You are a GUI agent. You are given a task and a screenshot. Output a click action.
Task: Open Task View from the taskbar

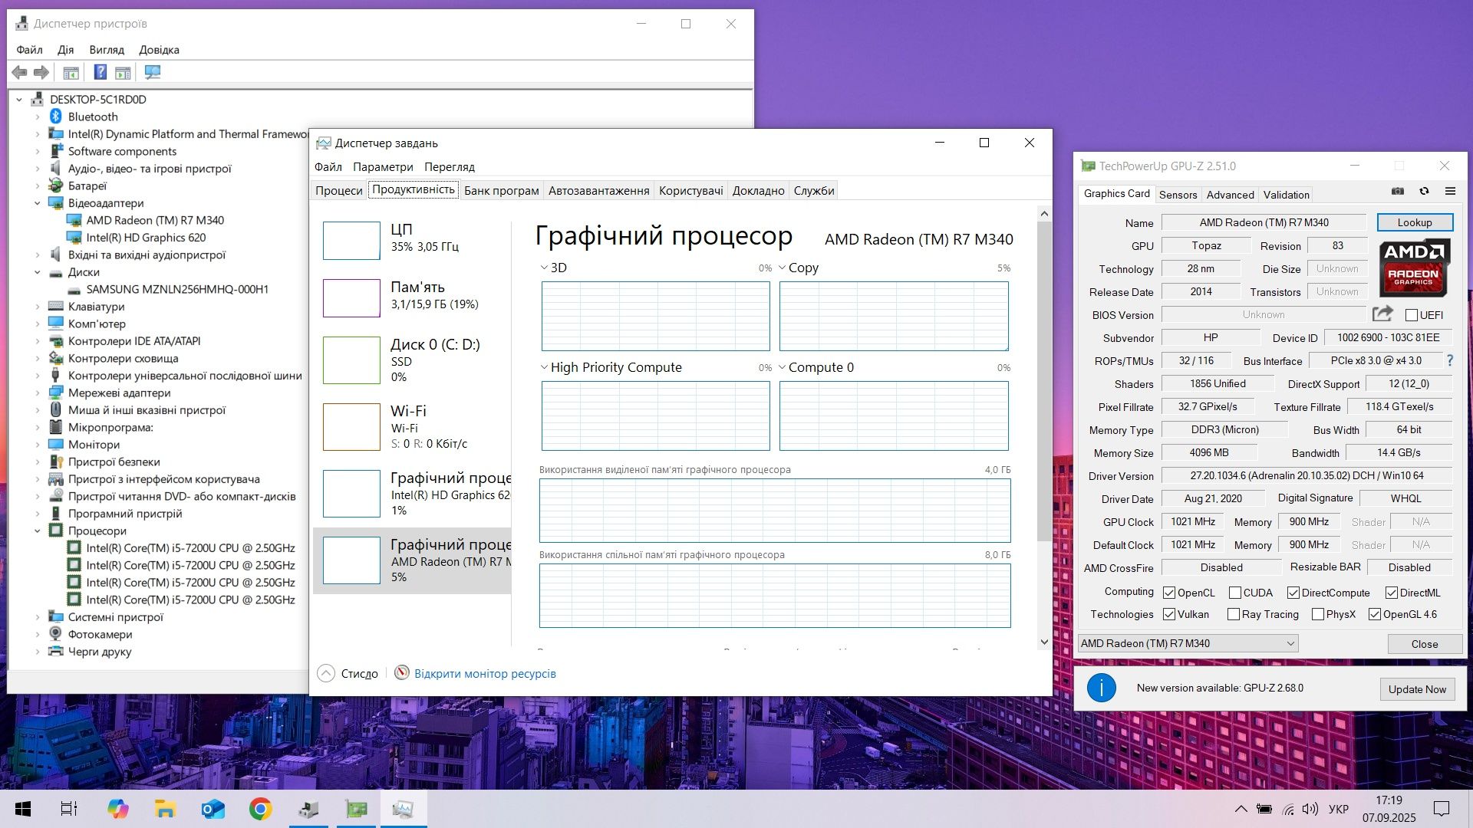69,809
